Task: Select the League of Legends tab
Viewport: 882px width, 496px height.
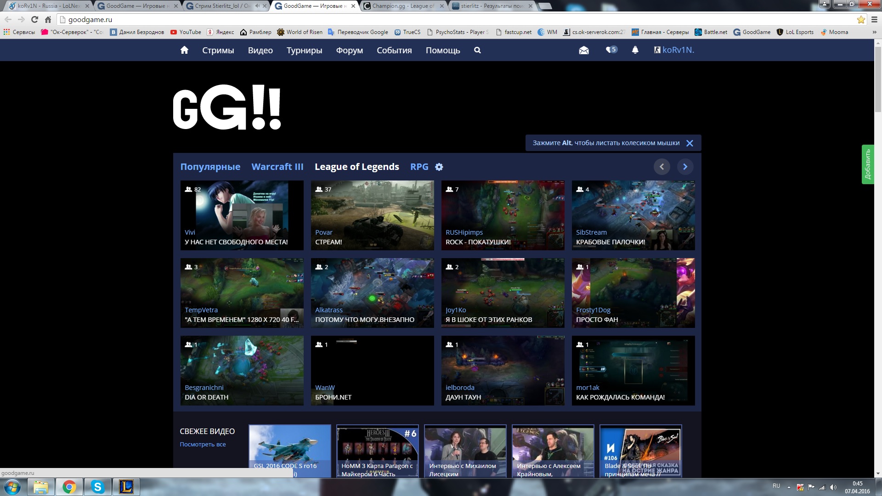Action: point(357,167)
